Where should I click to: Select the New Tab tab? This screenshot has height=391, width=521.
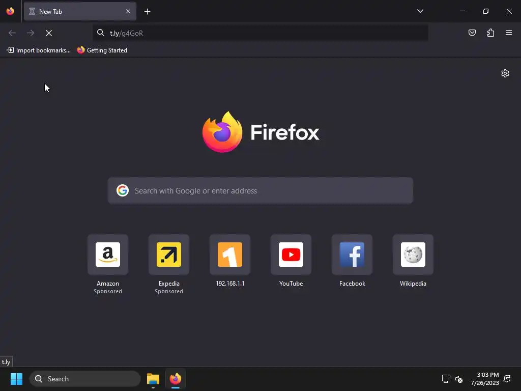[x=80, y=11]
